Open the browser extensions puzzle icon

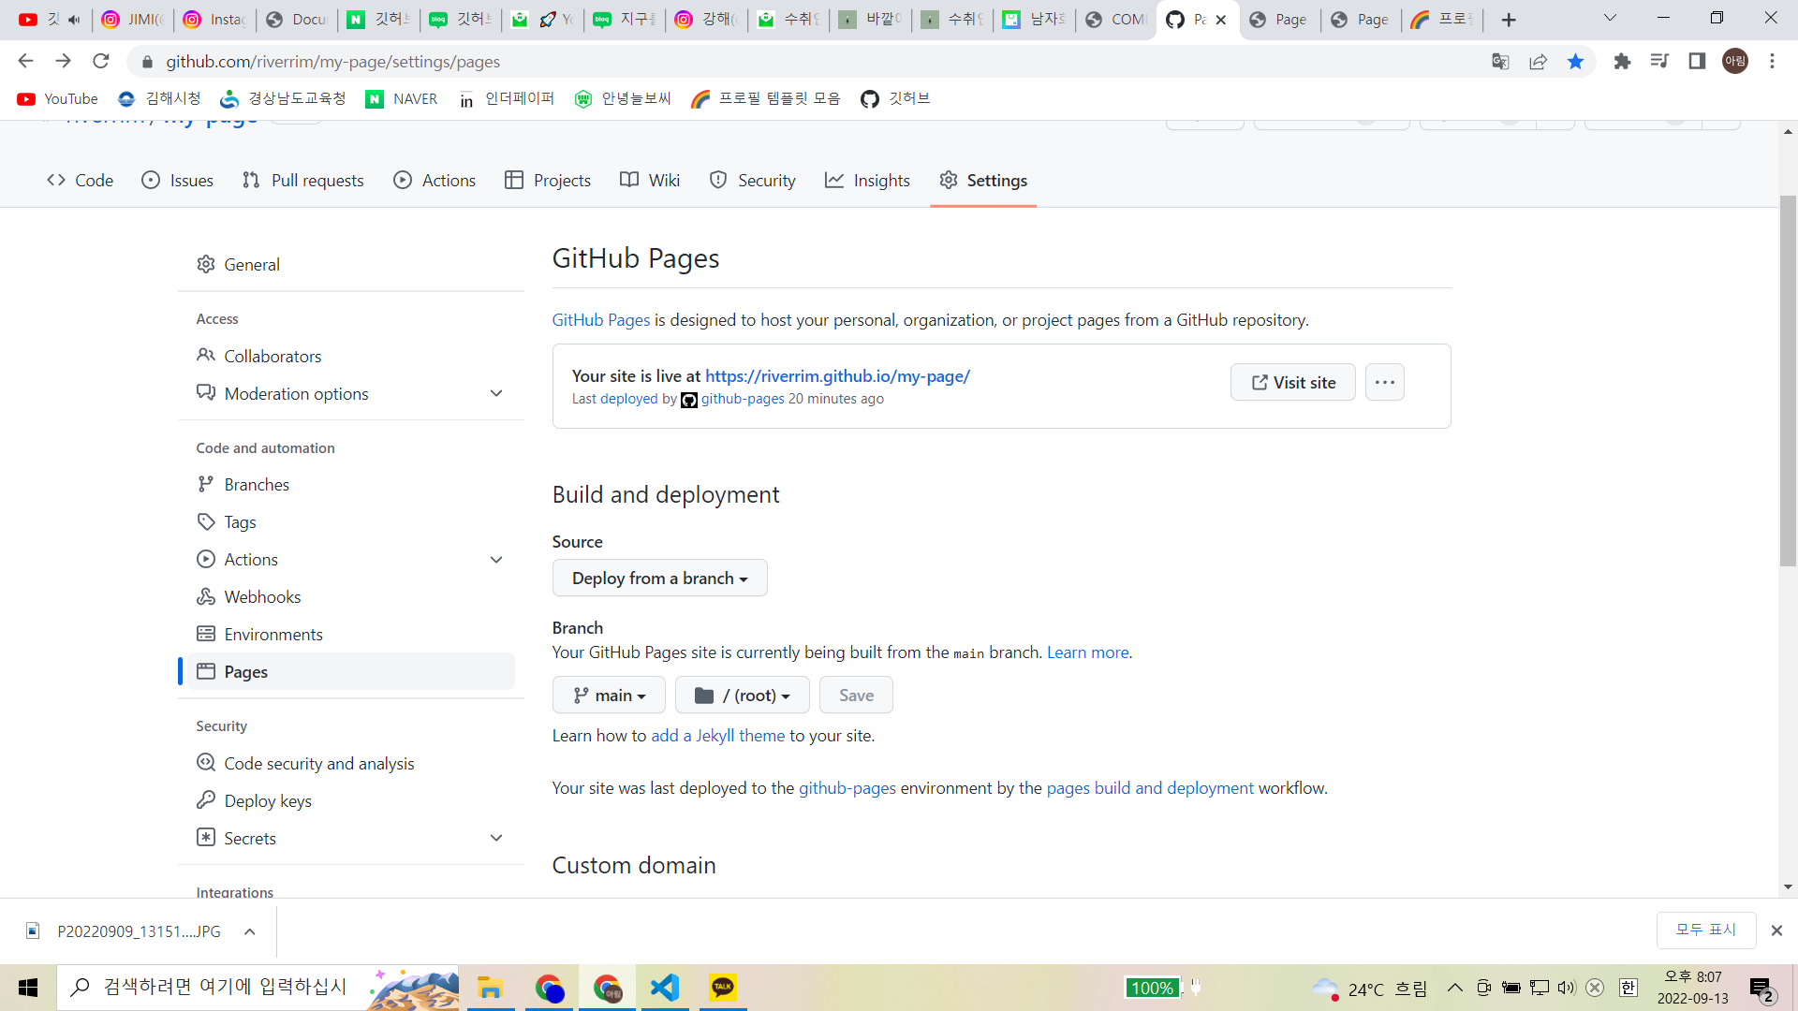click(x=1622, y=61)
